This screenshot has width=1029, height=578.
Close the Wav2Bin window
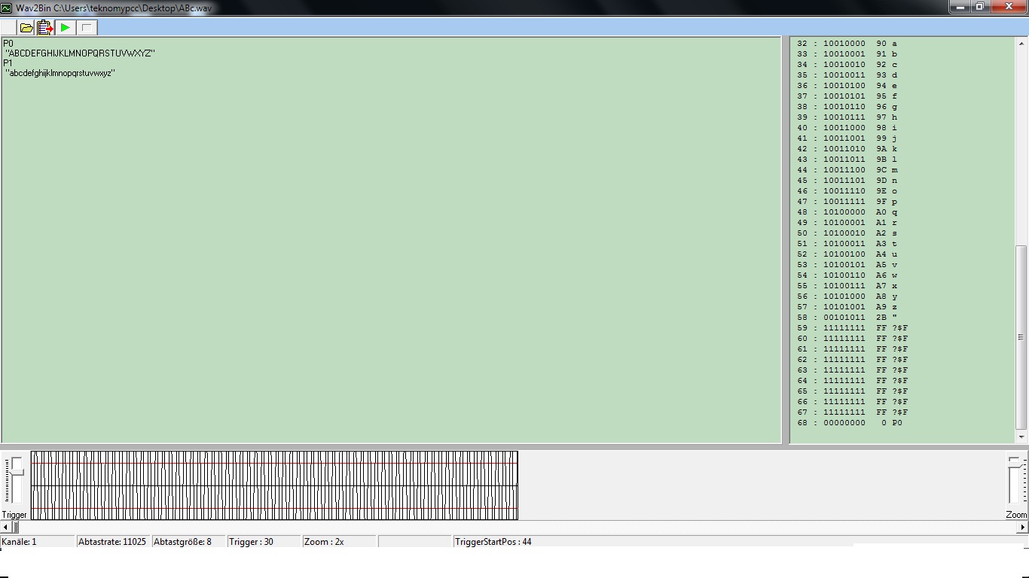pos(1009,7)
